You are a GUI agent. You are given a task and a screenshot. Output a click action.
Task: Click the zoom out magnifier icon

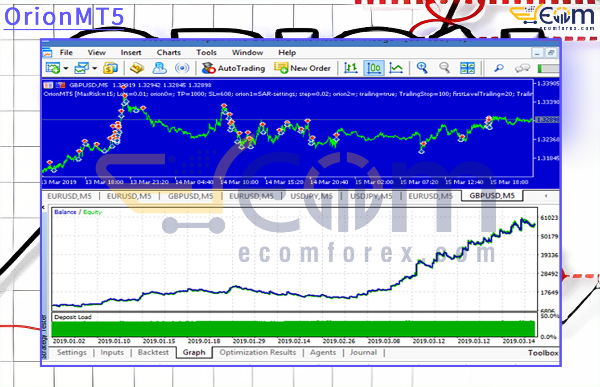coord(444,68)
